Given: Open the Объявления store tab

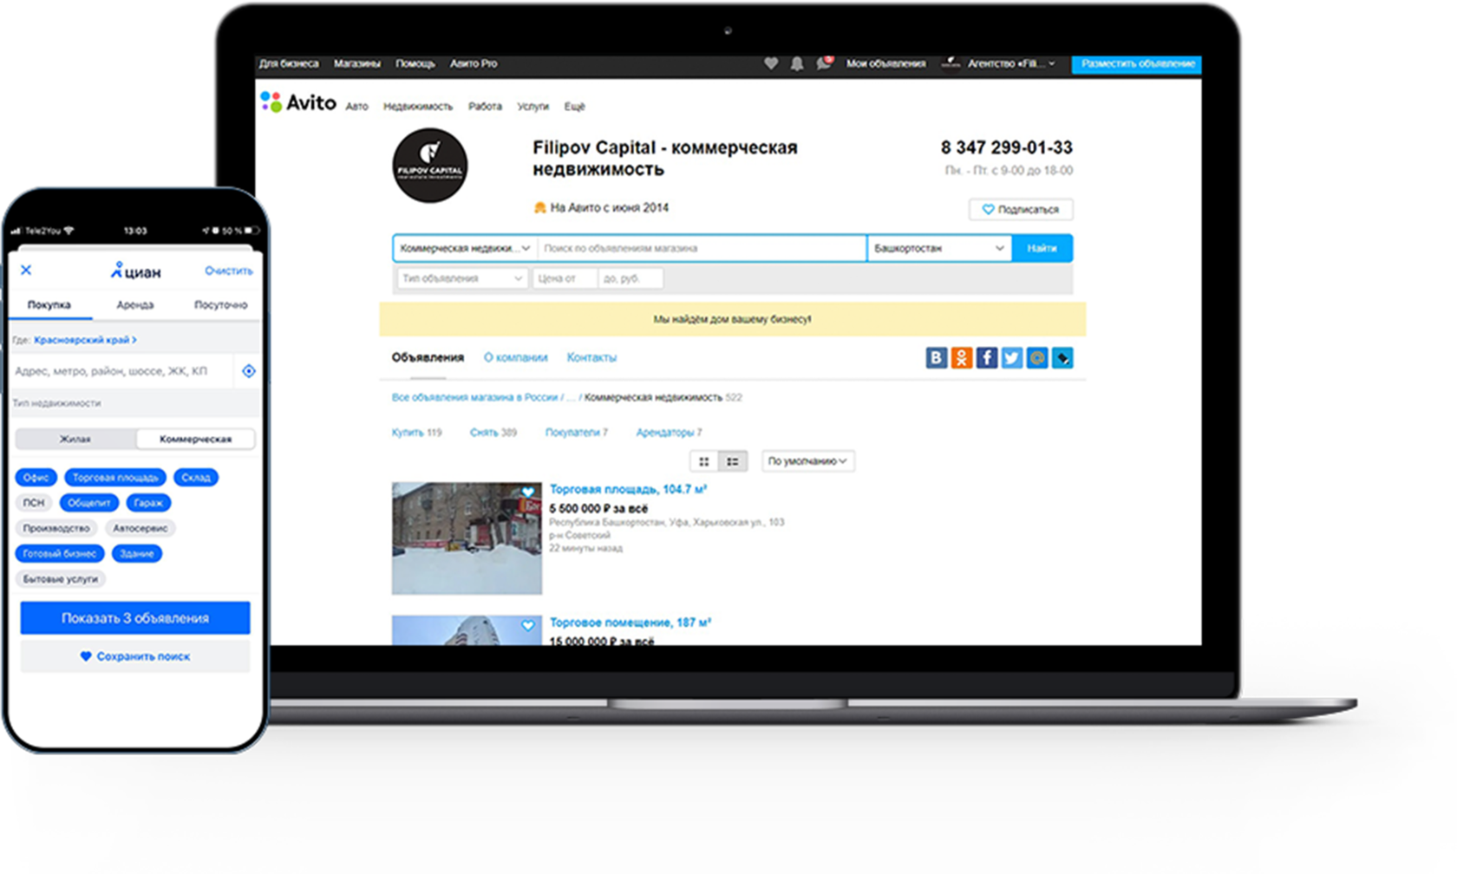Looking at the screenshot, I should [428, 357].
